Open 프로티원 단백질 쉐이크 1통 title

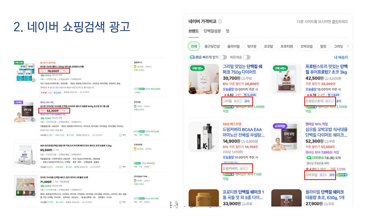point(243,195)
